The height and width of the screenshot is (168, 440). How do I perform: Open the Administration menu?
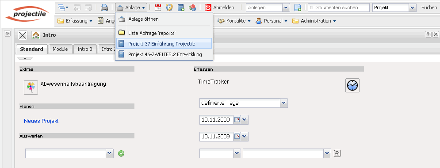(314, 21)
